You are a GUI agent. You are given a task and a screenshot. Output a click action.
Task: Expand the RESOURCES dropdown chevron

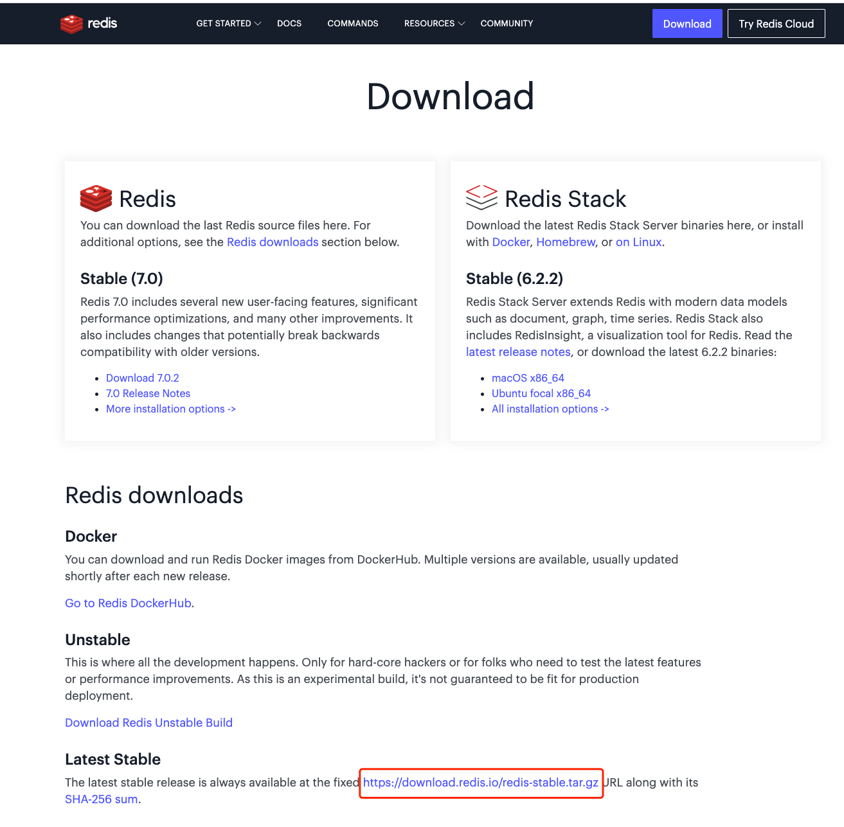pos(462,24)
